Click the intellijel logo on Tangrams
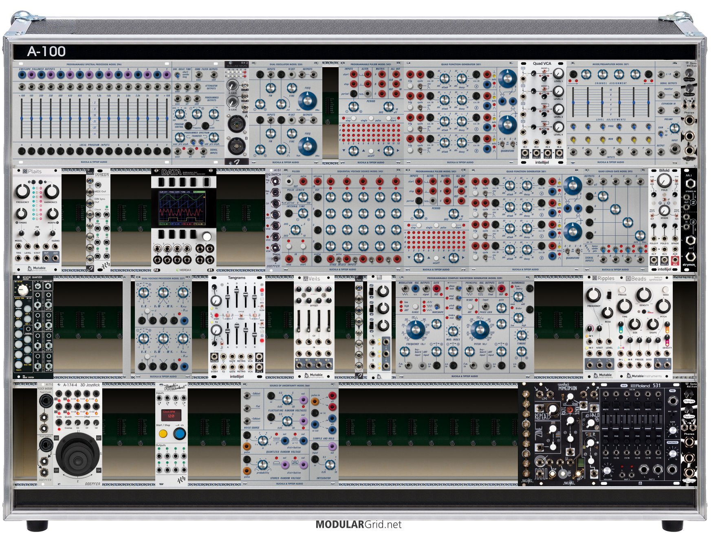 pyautogui.click(x=236, y=376)
